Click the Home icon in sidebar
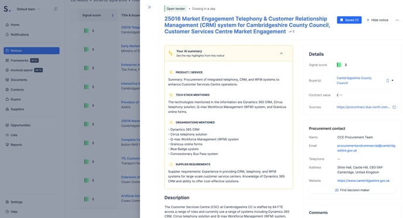 coord(7,25)
